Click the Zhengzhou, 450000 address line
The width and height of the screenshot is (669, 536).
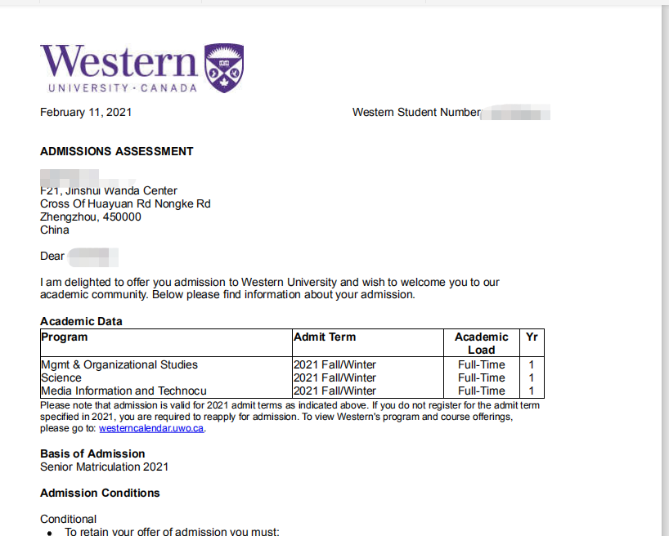(x=91, y=217)
